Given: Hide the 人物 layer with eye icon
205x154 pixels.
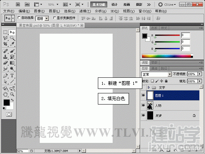Looking at the screenshot, I should point(143,105).
